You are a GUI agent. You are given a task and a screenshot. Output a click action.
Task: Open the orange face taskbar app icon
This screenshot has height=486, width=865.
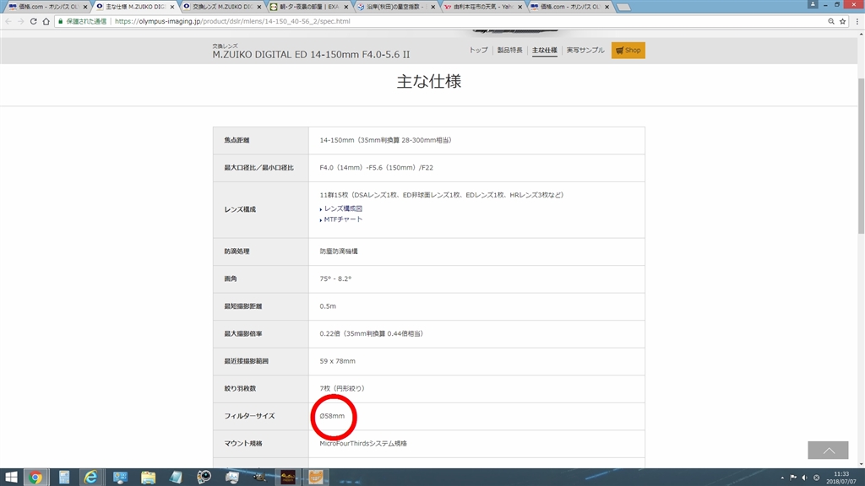316,478
